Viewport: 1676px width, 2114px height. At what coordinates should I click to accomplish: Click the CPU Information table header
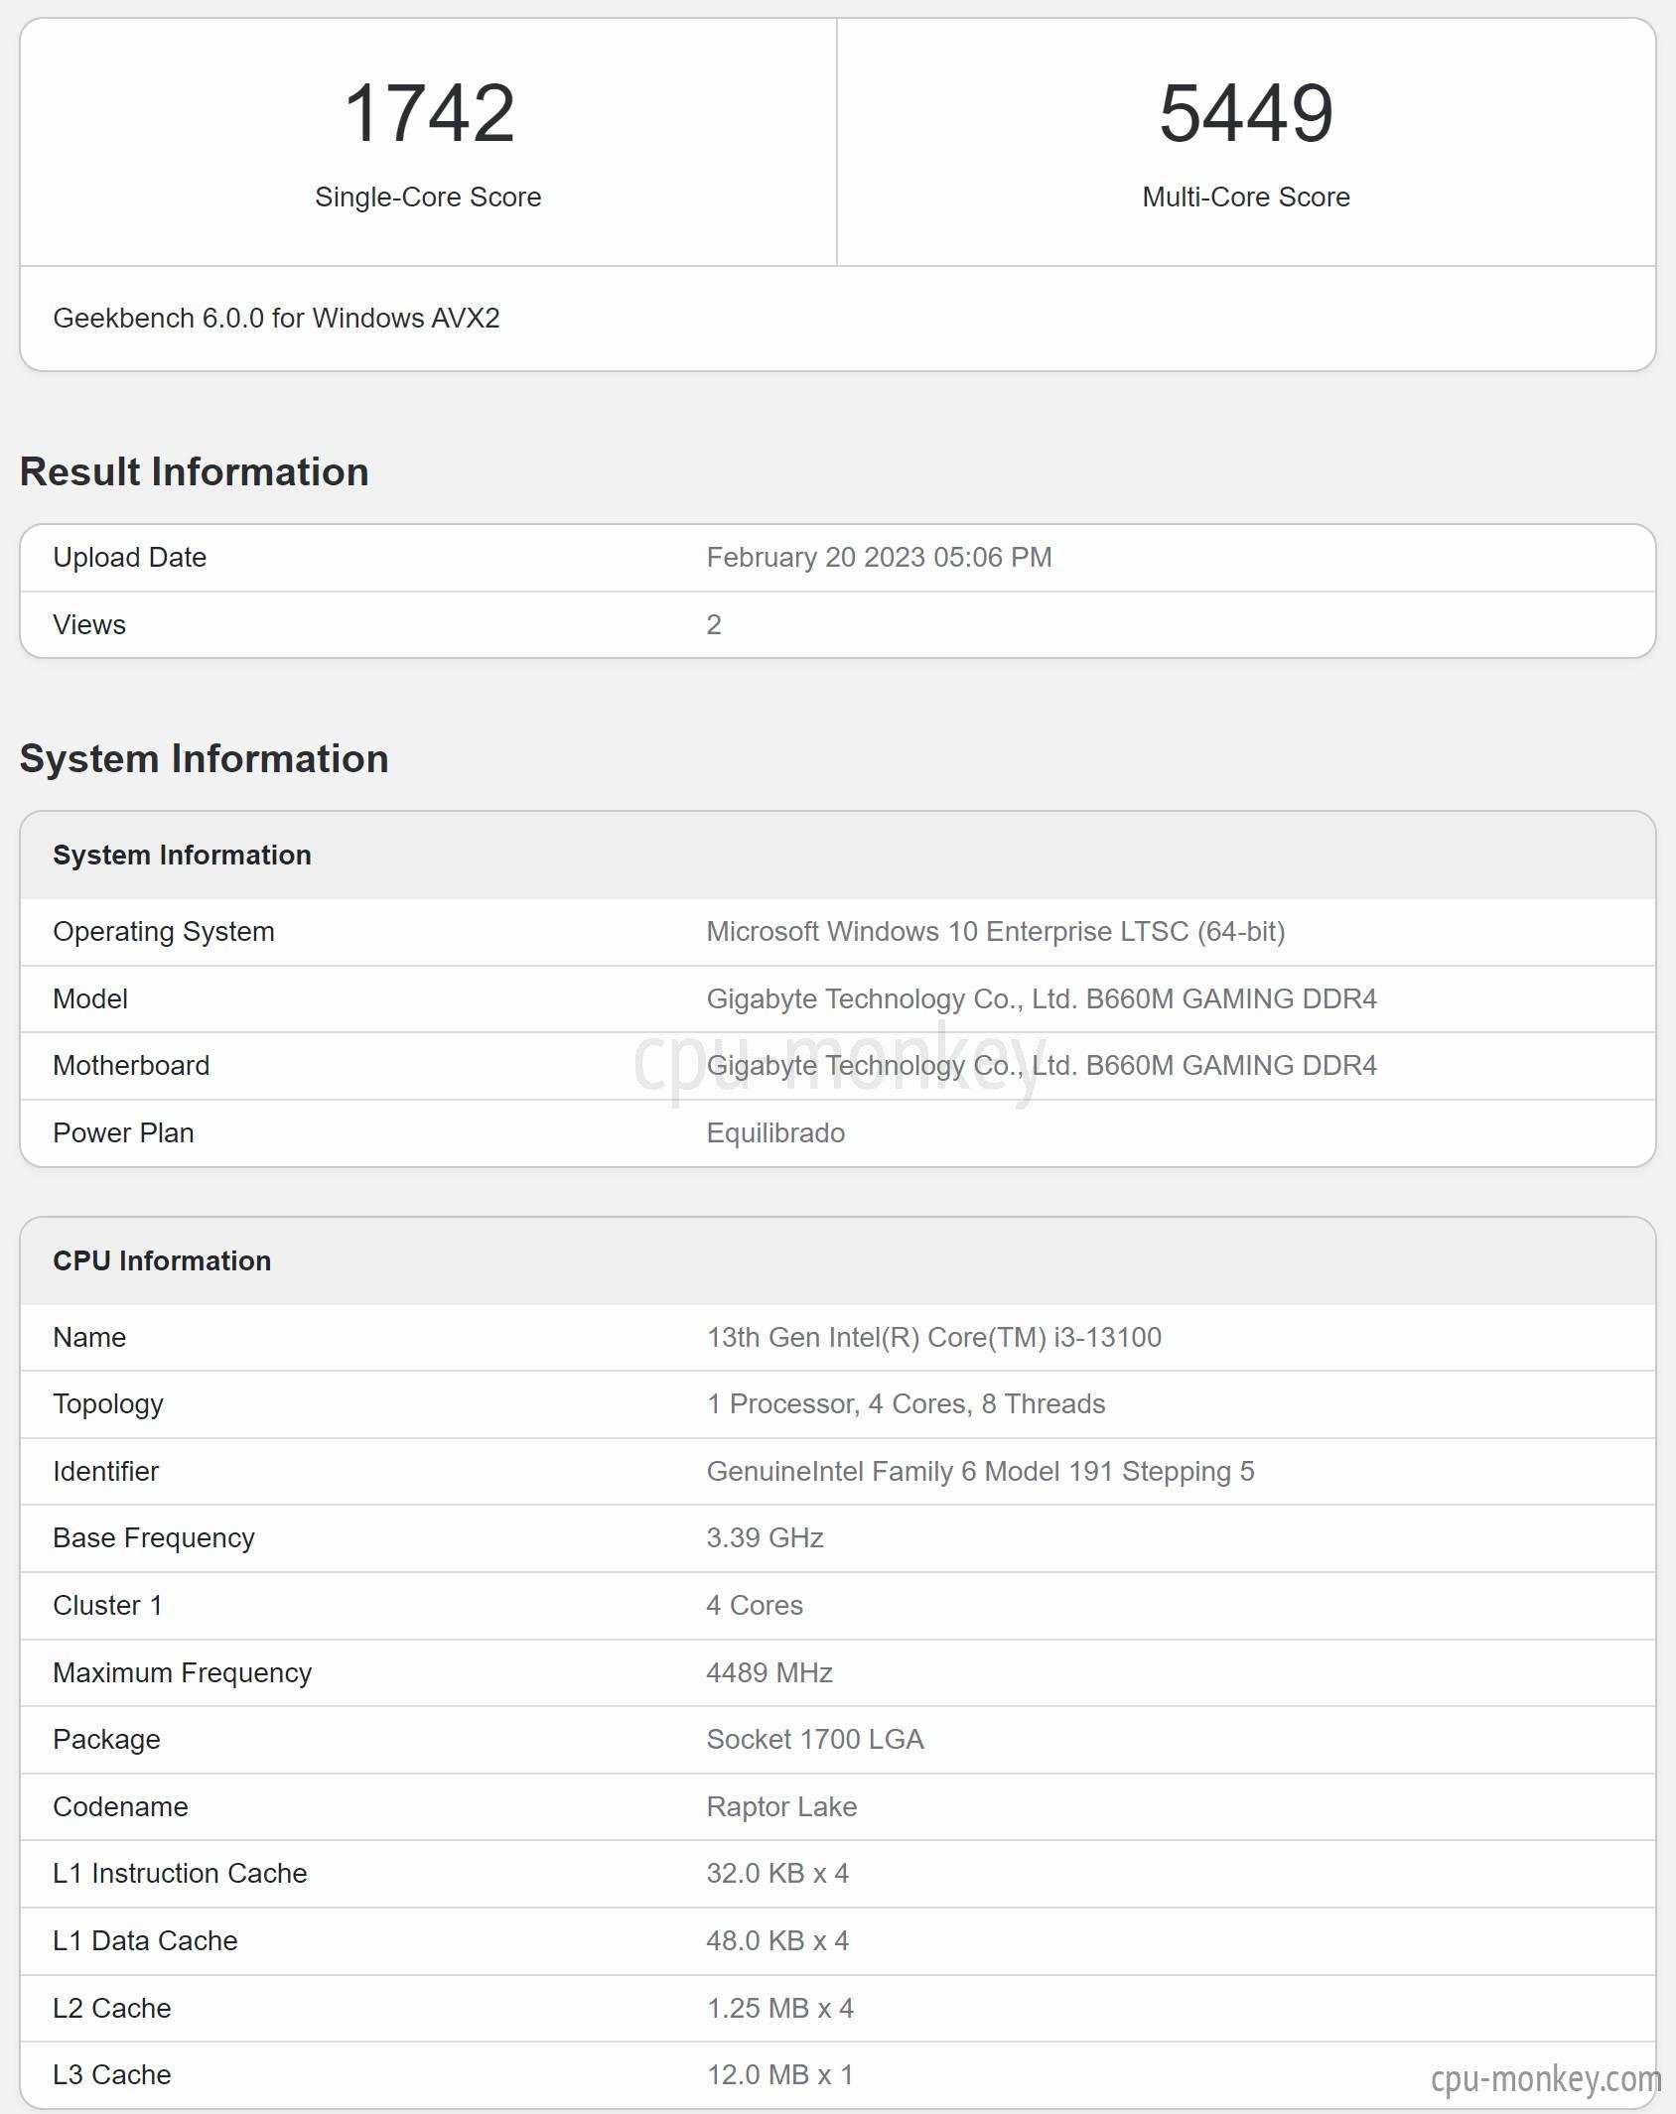tap(162, 1260)
